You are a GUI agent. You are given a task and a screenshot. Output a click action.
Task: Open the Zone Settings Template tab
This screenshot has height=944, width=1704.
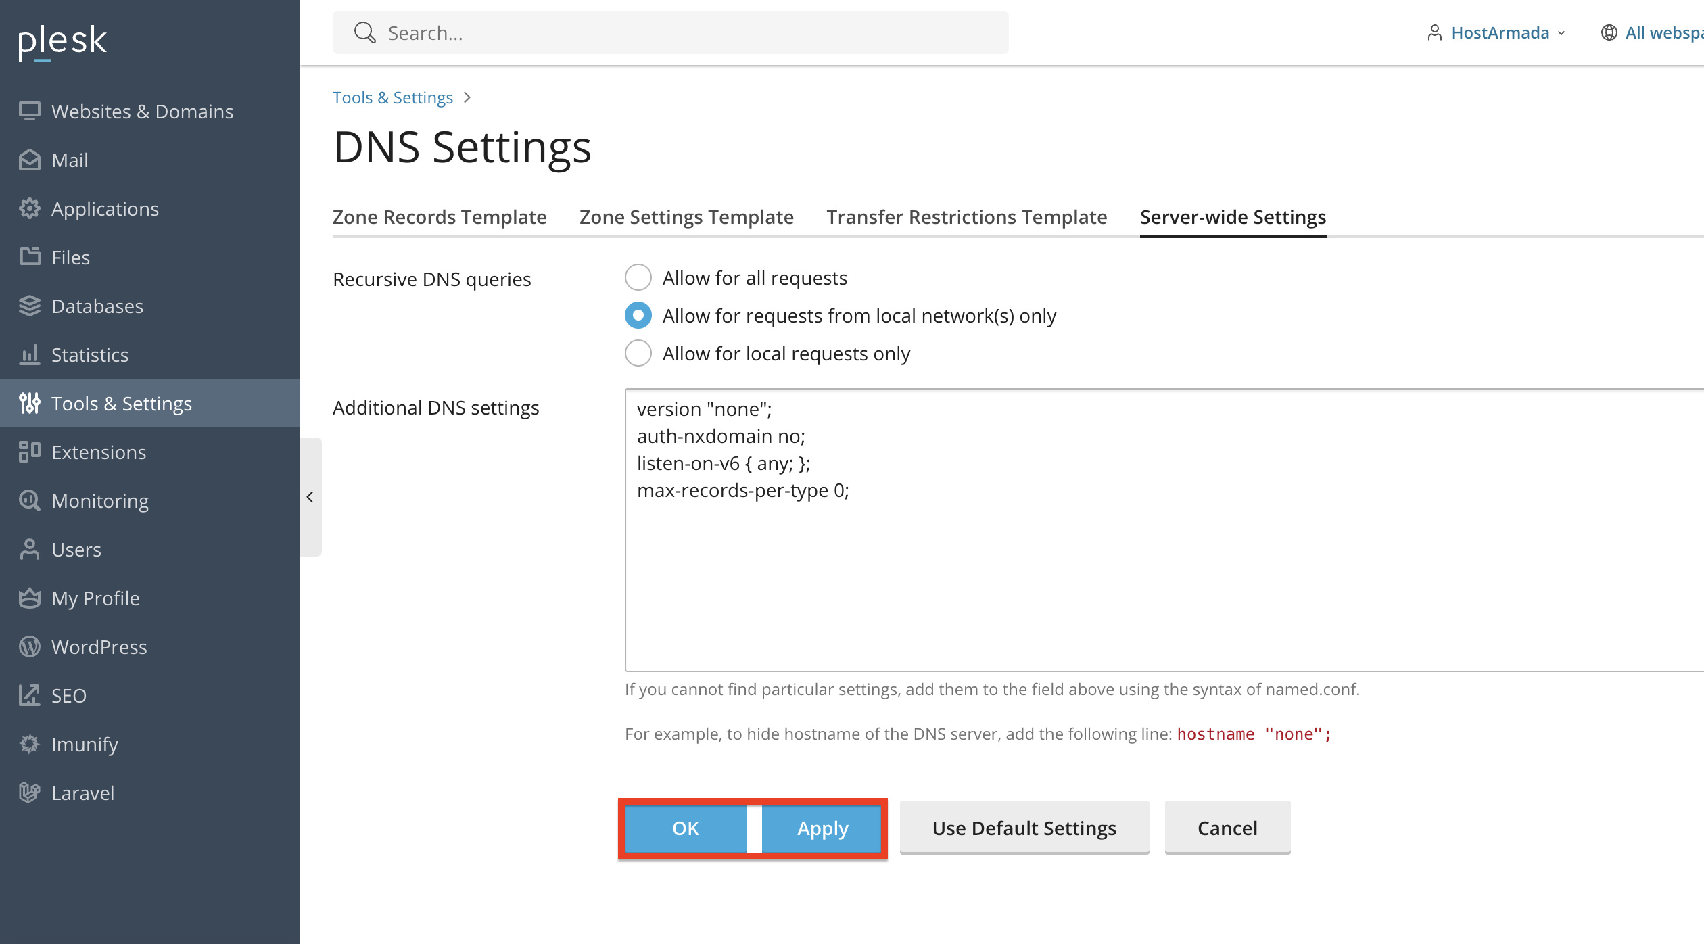click(686, 217)
